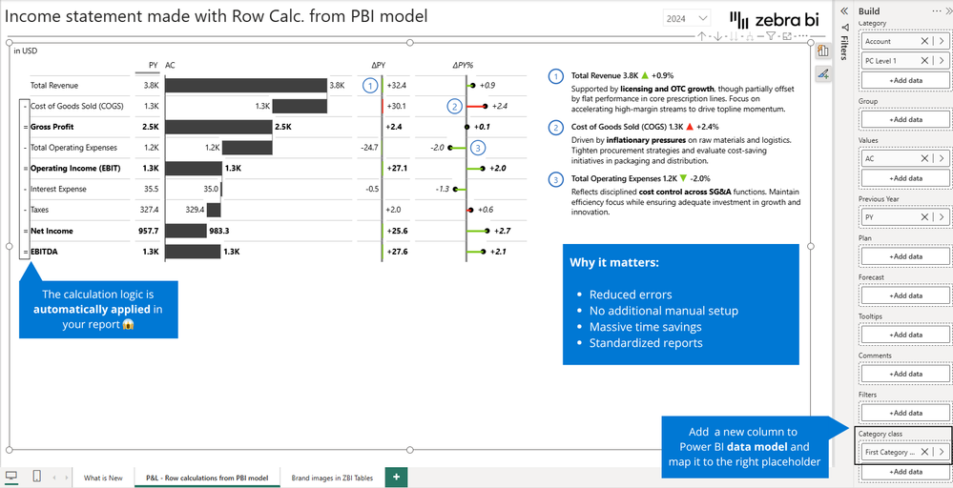The width and height of the screenshot is (953, 488).
Task: Open Build pane more options ellipsis
Action: pyautogui.click(x=937, y=10)
